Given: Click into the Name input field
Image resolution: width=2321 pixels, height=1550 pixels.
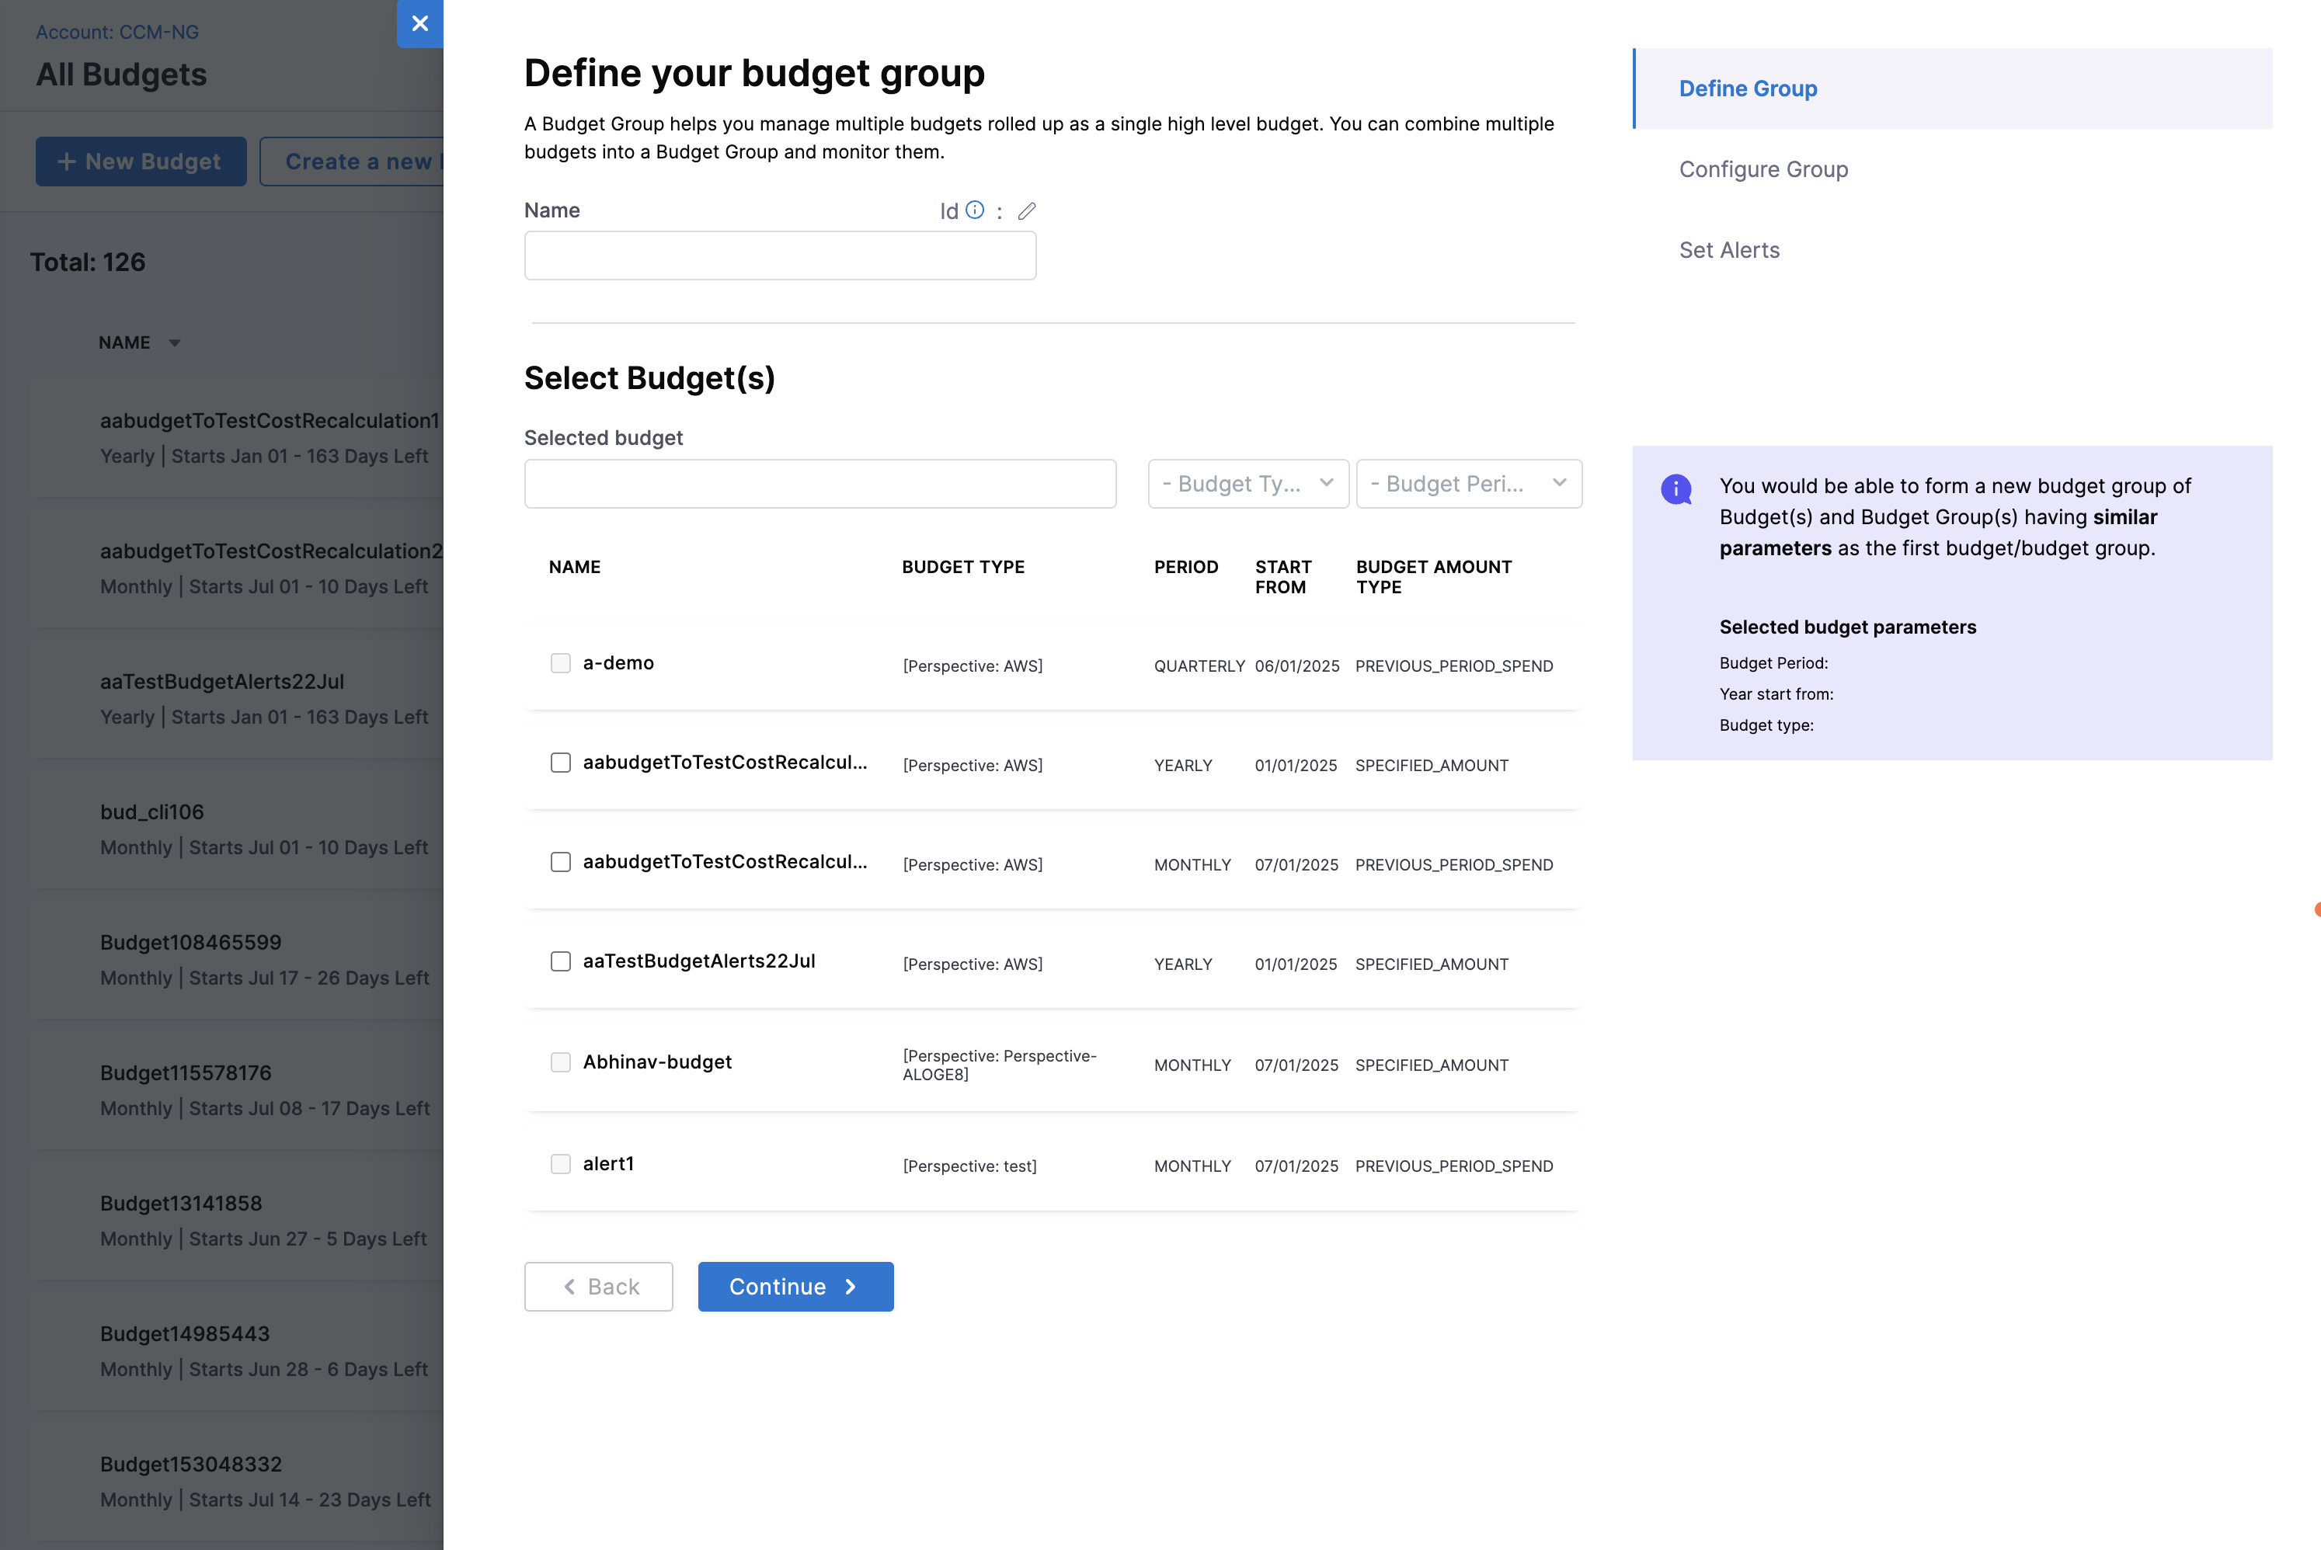Looking at the screenshot, I should (x=779, y=256).
